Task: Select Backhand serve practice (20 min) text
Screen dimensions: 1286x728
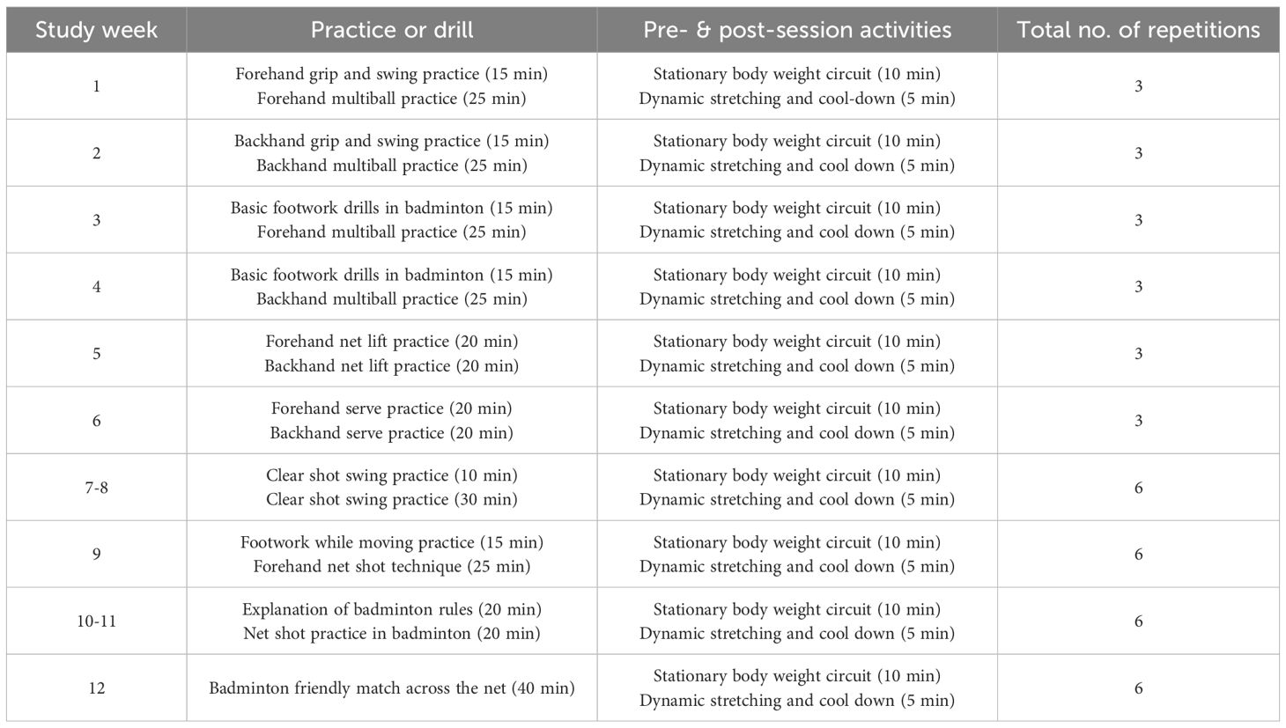Action: [x=392, y=433]
